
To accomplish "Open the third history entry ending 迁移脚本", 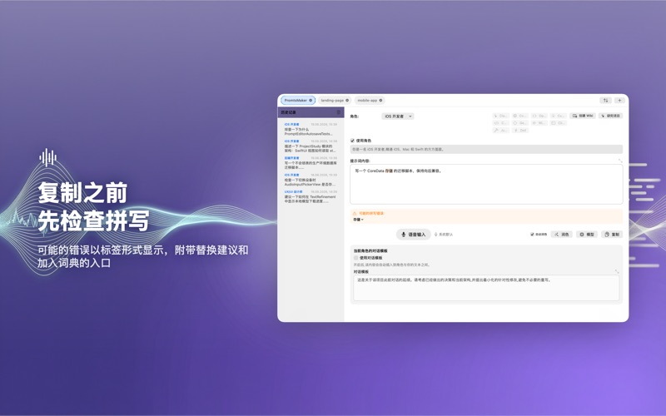I will point(311,163).
